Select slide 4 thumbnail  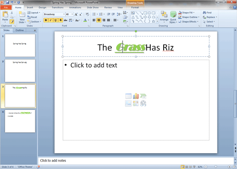click(x=20, y=121)
